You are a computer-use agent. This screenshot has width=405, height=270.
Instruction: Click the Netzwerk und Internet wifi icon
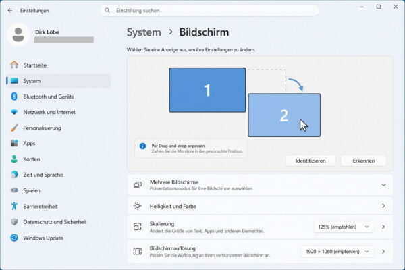pyautogui.click(x=14, y=112)
